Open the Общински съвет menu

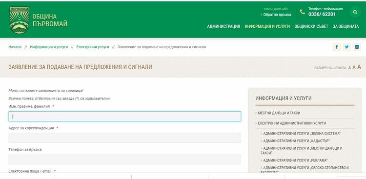[x=311, y=26]
